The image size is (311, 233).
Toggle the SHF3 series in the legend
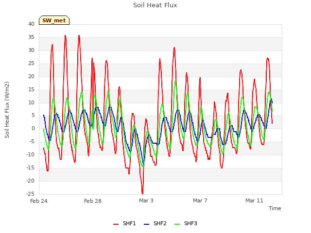[x=186, y=223]
